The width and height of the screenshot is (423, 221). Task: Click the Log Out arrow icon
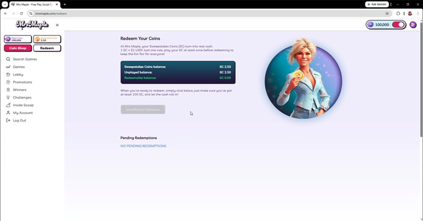8,120
